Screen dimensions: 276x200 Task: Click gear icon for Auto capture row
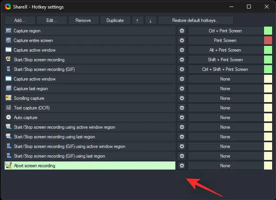click(x=182, y=118)
